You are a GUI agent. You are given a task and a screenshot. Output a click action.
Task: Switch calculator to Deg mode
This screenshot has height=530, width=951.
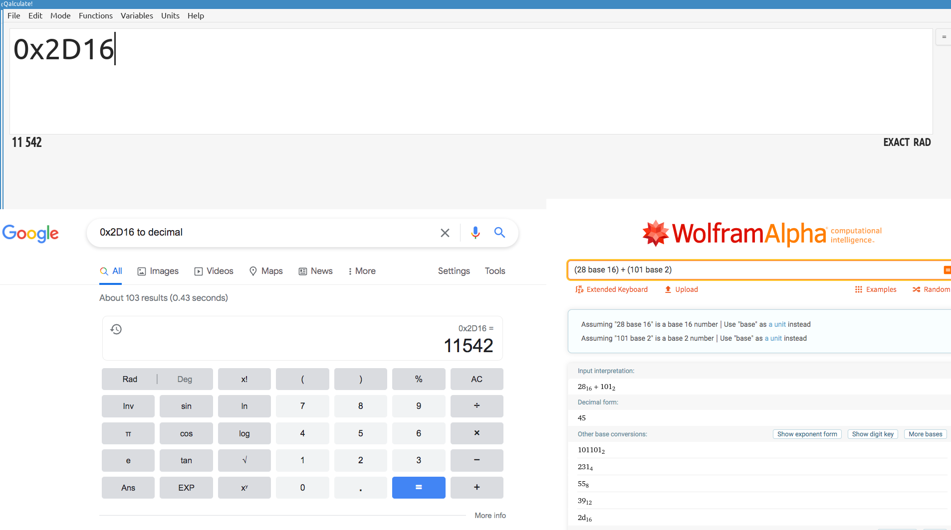click(185, 379)
